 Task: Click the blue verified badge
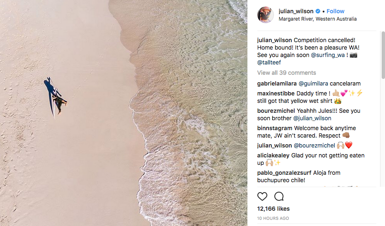click(x=318, y=11)
